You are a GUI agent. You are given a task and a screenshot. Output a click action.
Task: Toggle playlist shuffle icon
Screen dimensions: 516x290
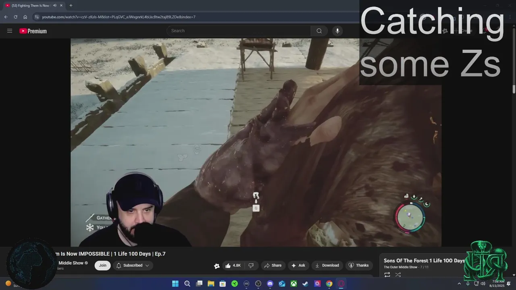pos(398,275)
